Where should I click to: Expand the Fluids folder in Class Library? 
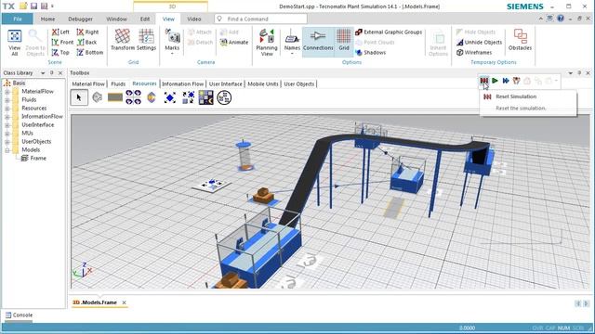pos(7,100)
